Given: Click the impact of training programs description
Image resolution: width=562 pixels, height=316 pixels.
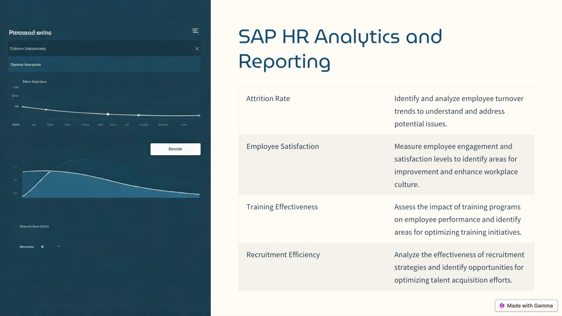Looking at the screenshot, I should click(x=458, y=219).
